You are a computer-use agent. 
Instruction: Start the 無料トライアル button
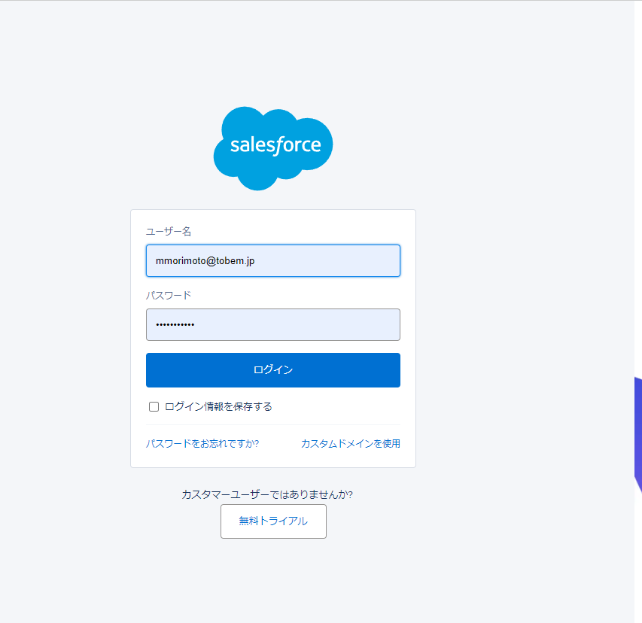(273, 521)
